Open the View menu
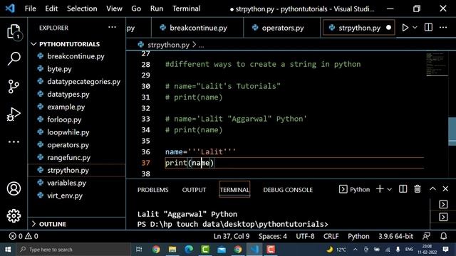Image resolution: width=456 pixels, height=256 pixels. coord(114,9)
